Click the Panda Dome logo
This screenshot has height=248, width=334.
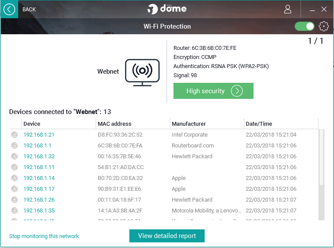(167, 9)
